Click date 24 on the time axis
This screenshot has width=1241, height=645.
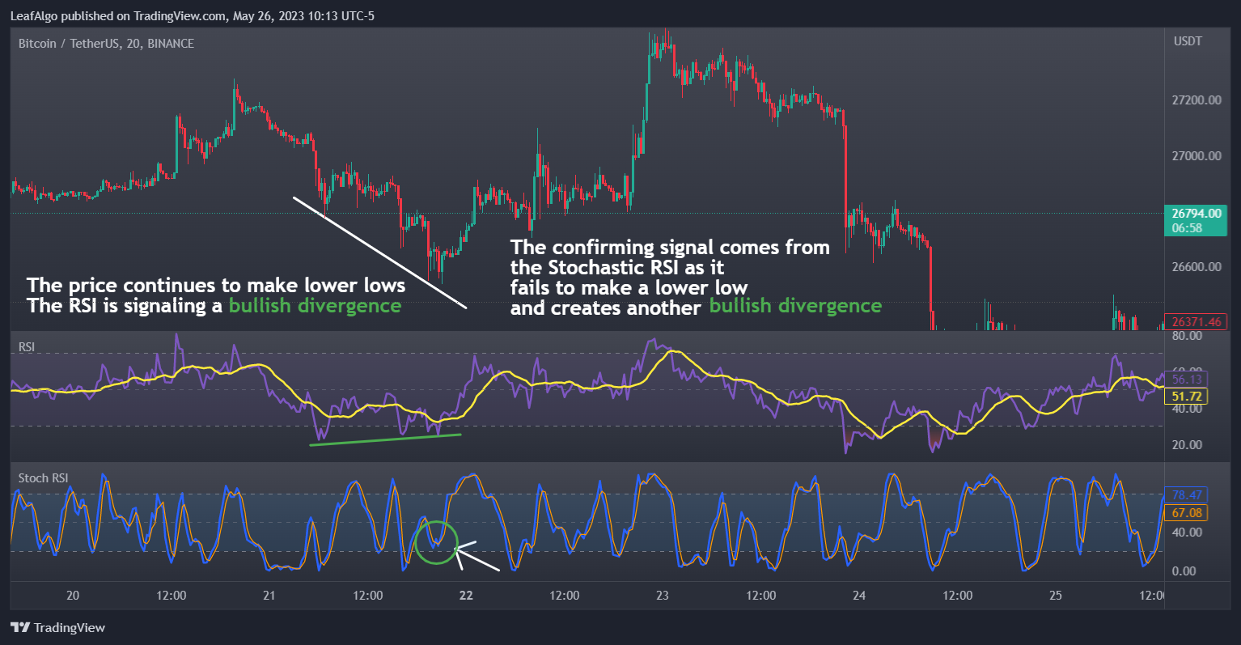(859, 596)
